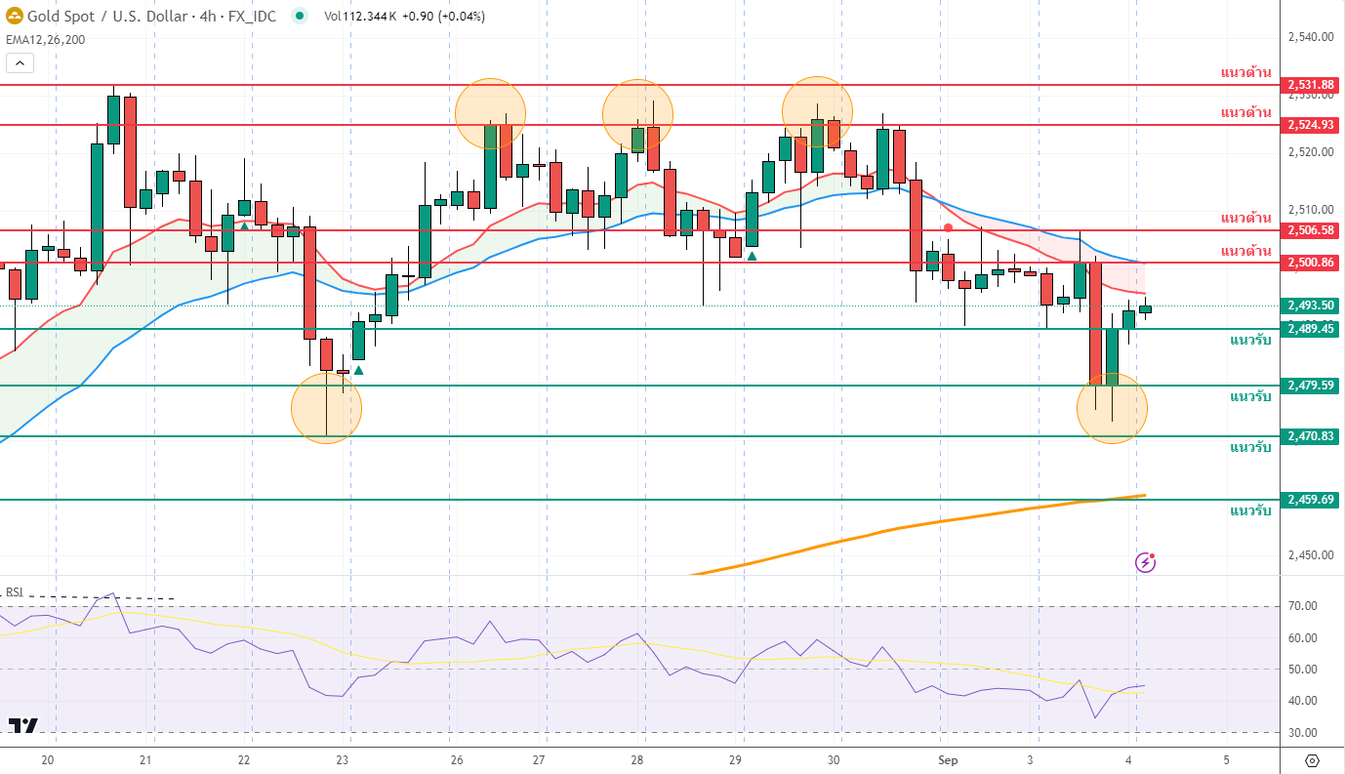Click the Sep date on time axis

tap(949, 759)
